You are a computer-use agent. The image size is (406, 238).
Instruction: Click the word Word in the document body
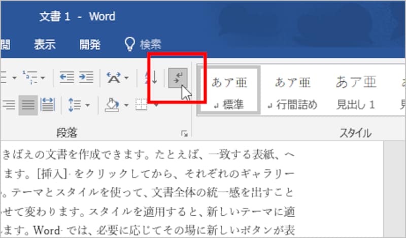(x=46, y=229)
